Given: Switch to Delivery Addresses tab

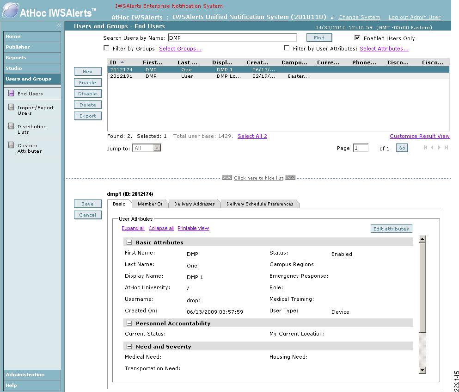Looking at the screenshot, I should coord(195,204).
